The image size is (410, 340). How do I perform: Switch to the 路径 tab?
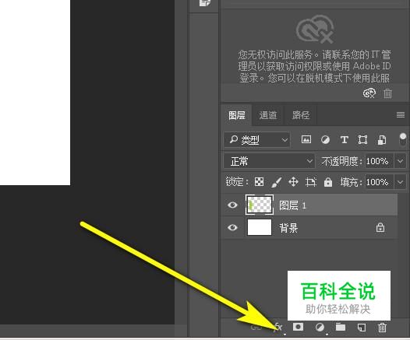pos(301,115)
